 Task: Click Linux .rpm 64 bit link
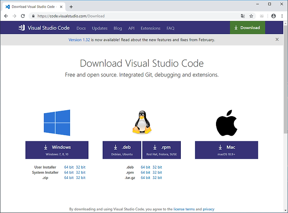pyautogui.click(x=145, y=173)
